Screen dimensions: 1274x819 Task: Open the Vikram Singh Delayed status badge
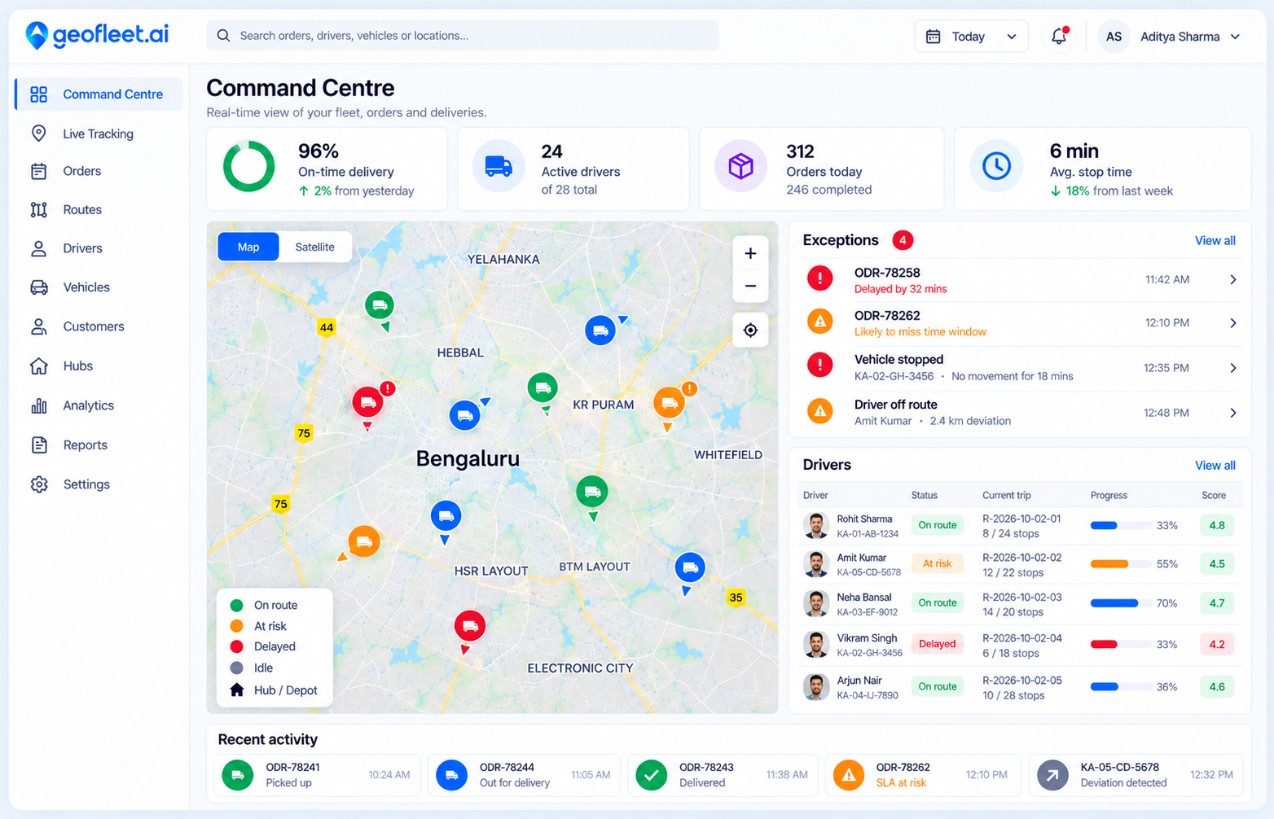click(x=937, y=644)
